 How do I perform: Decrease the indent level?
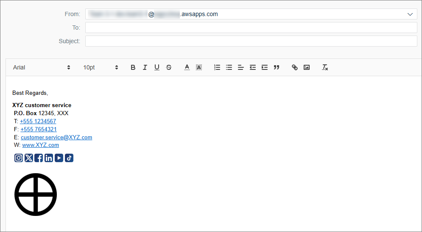coord(252,67)
